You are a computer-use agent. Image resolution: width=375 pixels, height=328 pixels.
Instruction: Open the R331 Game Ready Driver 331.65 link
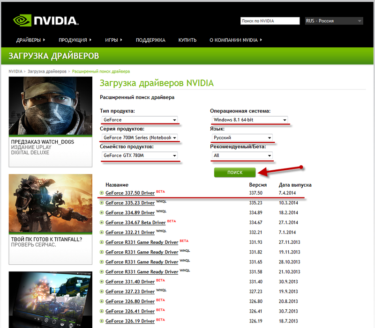pos(142,262)
